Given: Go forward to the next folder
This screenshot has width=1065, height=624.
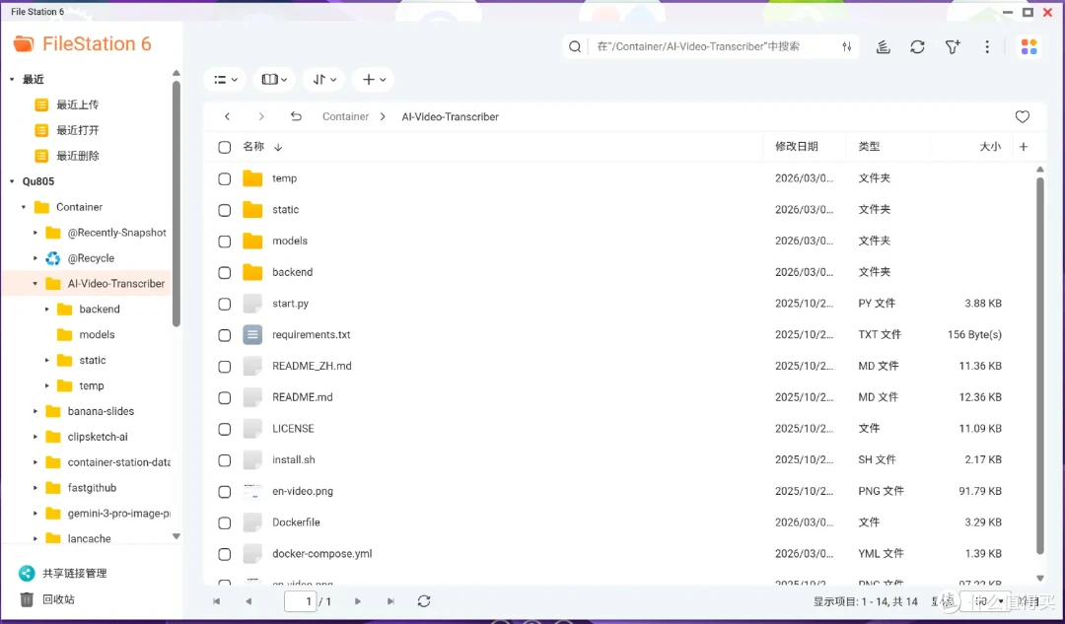Looking at the screenshot, I should coord(261,116).
